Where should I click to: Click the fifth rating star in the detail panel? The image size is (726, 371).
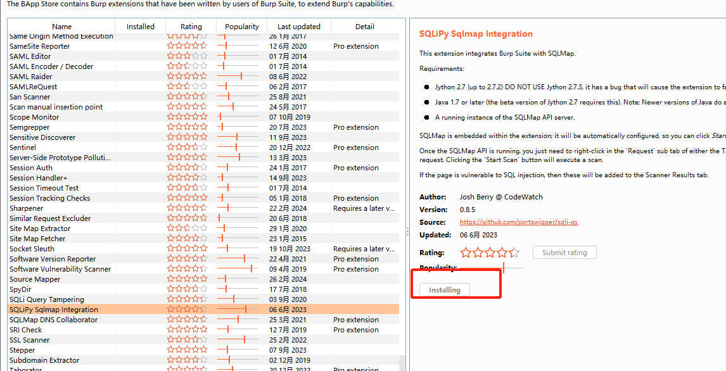point(514,253)
